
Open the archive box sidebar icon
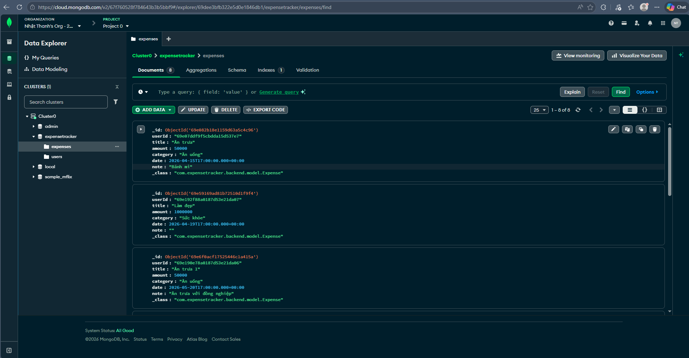(x=9, y=42)
